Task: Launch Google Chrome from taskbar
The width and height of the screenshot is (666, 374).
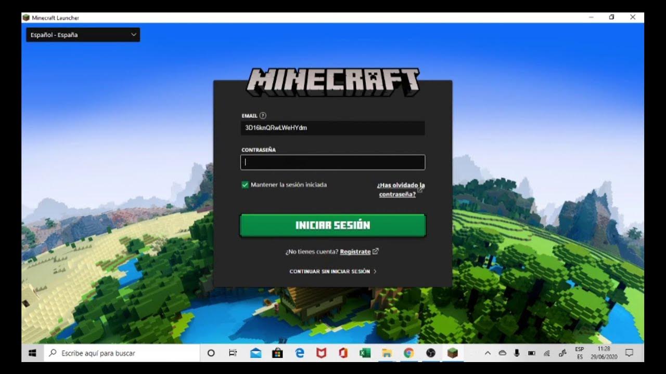Action: coord(408,353)
